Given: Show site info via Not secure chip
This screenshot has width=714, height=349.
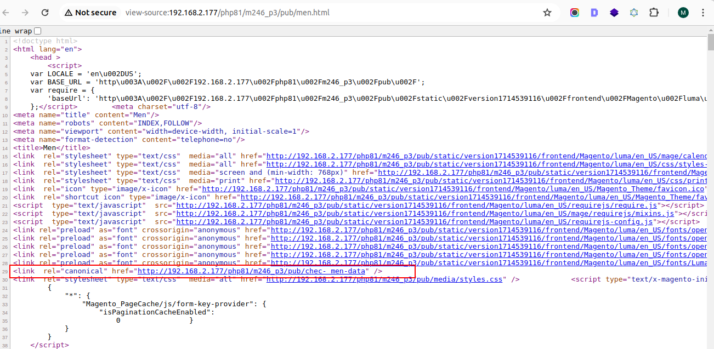Looking at the screenshot, I should (90, 12).
